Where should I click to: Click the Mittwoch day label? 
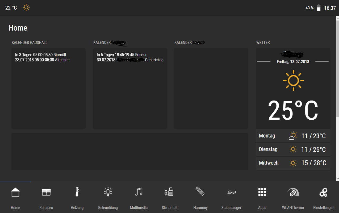tap(269, 163)
